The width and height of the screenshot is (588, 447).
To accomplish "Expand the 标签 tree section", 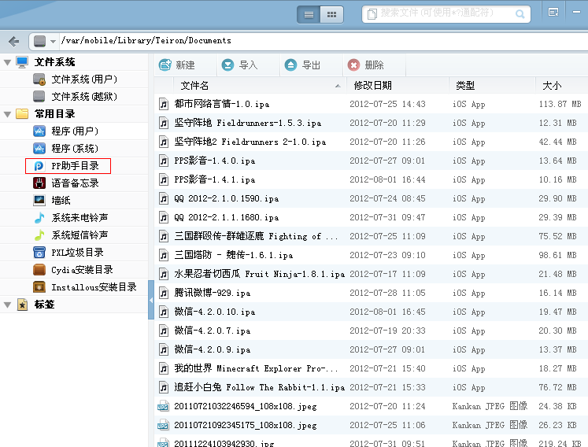I will point(8,305).
